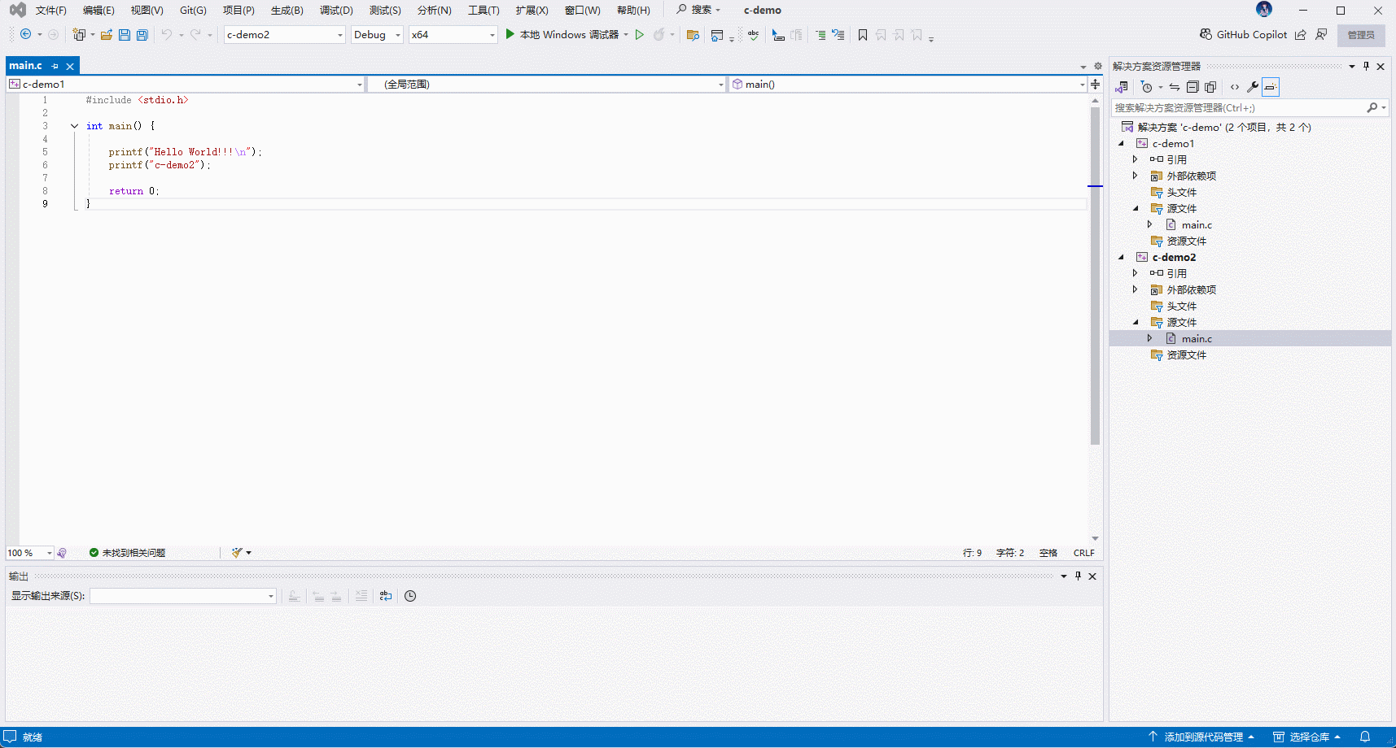
Task: Open GitHub Copilot in the title bar
Action: point(1243,35)
